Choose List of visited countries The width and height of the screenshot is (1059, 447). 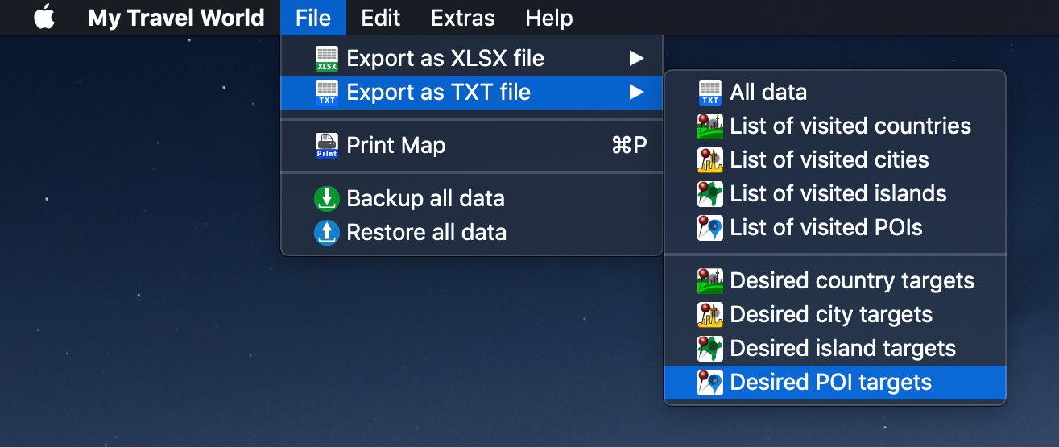835,126
